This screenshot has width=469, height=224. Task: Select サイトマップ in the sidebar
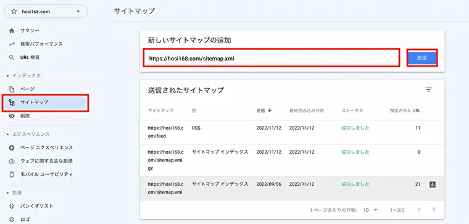45,102
